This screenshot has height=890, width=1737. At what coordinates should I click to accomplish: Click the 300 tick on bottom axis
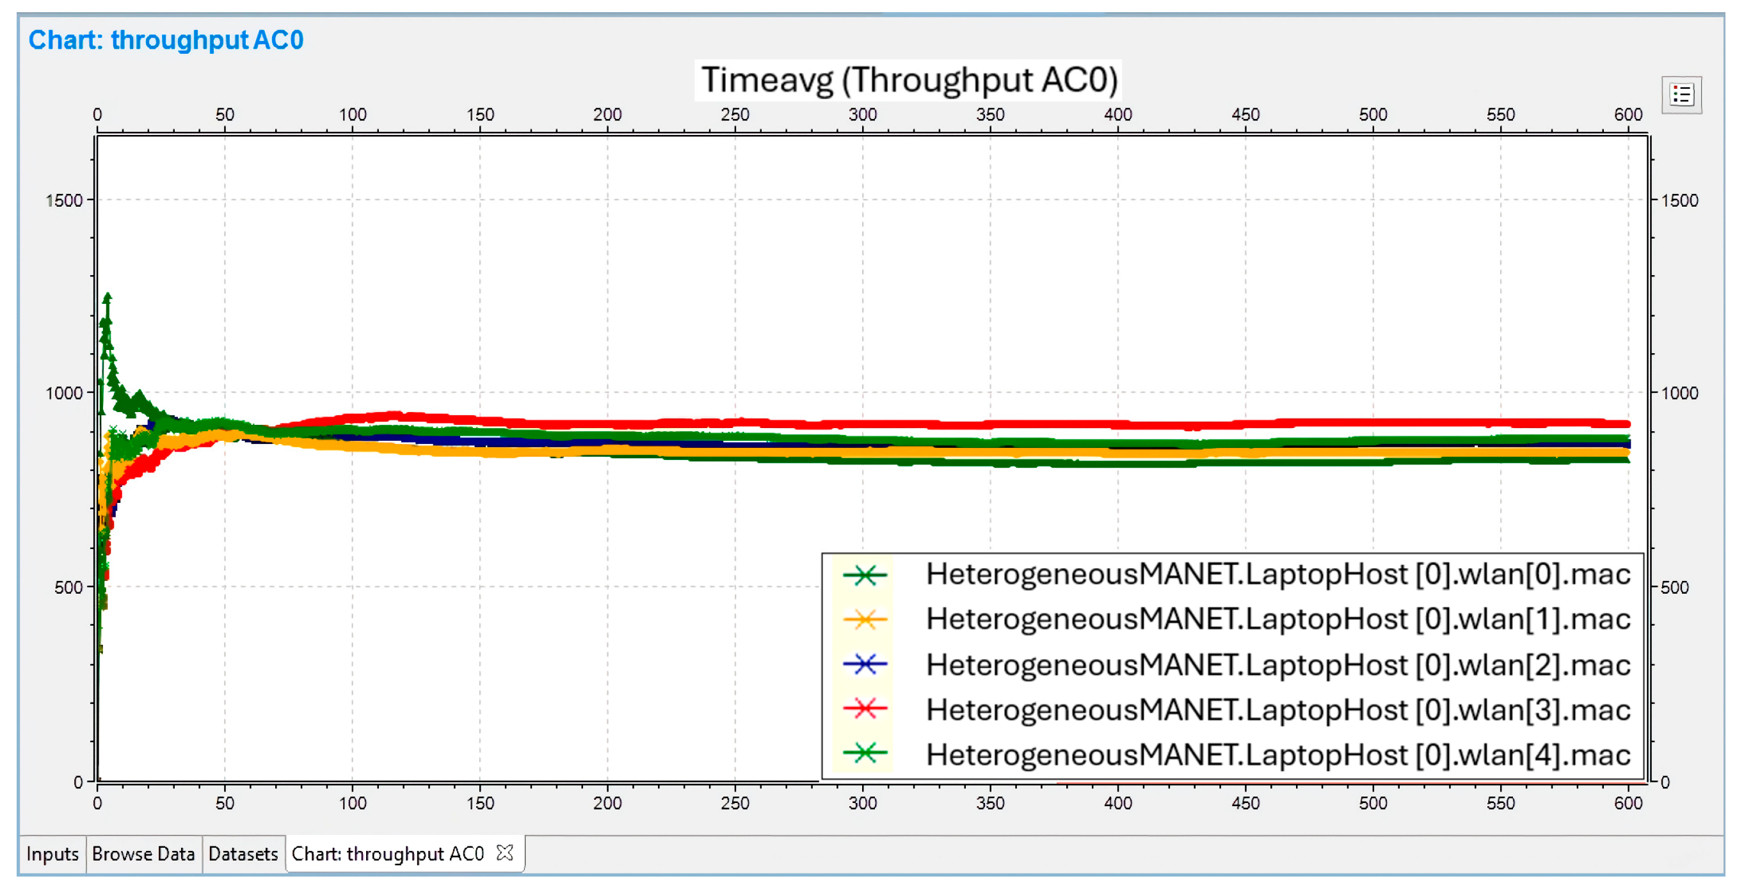(x=863, y=802)
